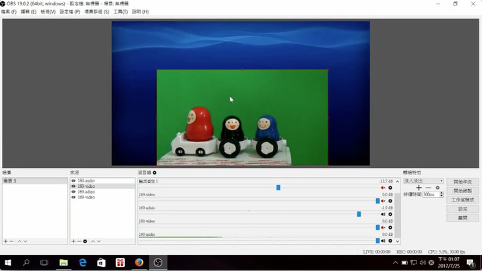Increase duration with the 300ms spinner arrow
The width and height of the screenshot is (482, 271).
pyautogui.click(x=442, y=193)
